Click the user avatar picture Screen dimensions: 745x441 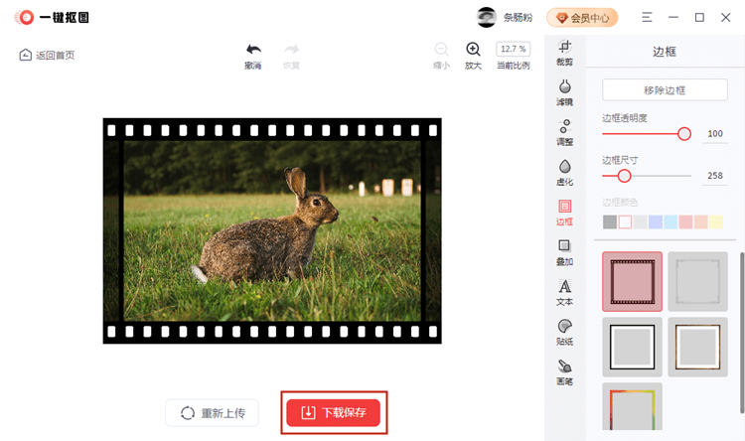tap(486, 18)
